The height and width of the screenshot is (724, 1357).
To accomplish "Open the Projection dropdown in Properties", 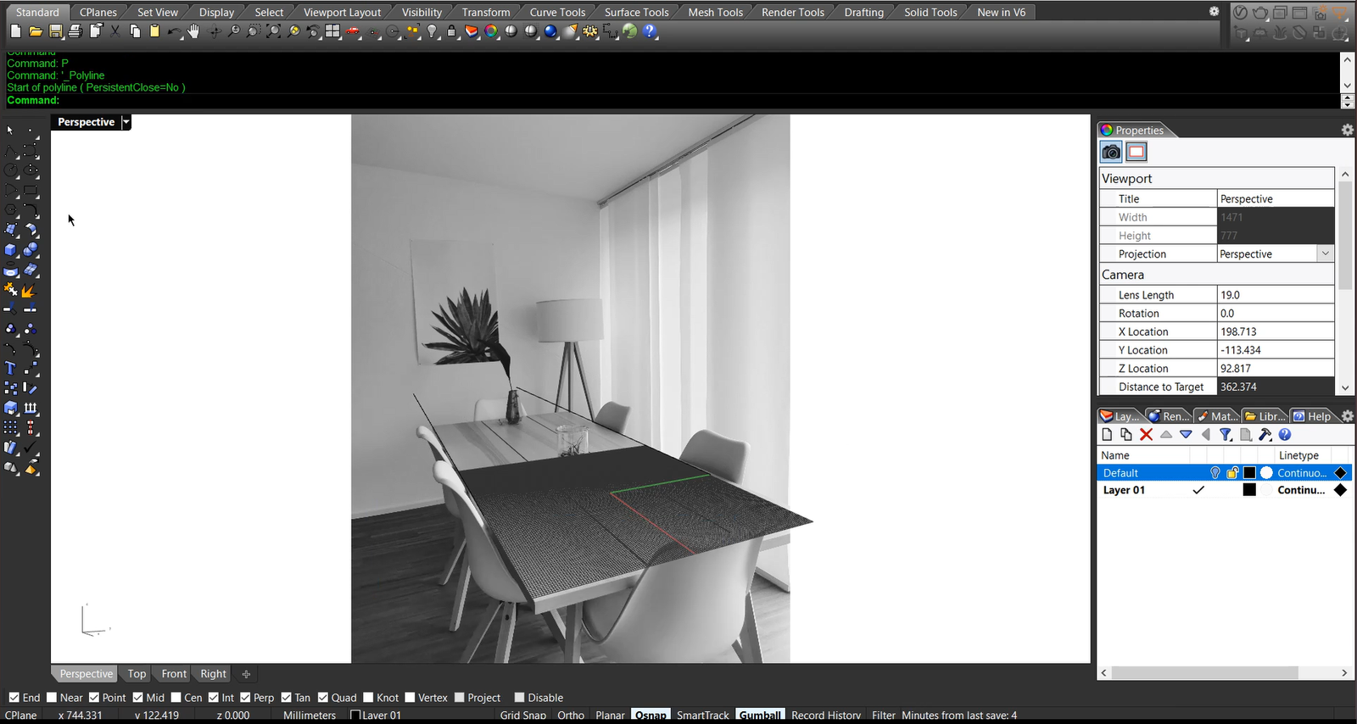I will pyautogui.click(x=1325, y=254).
